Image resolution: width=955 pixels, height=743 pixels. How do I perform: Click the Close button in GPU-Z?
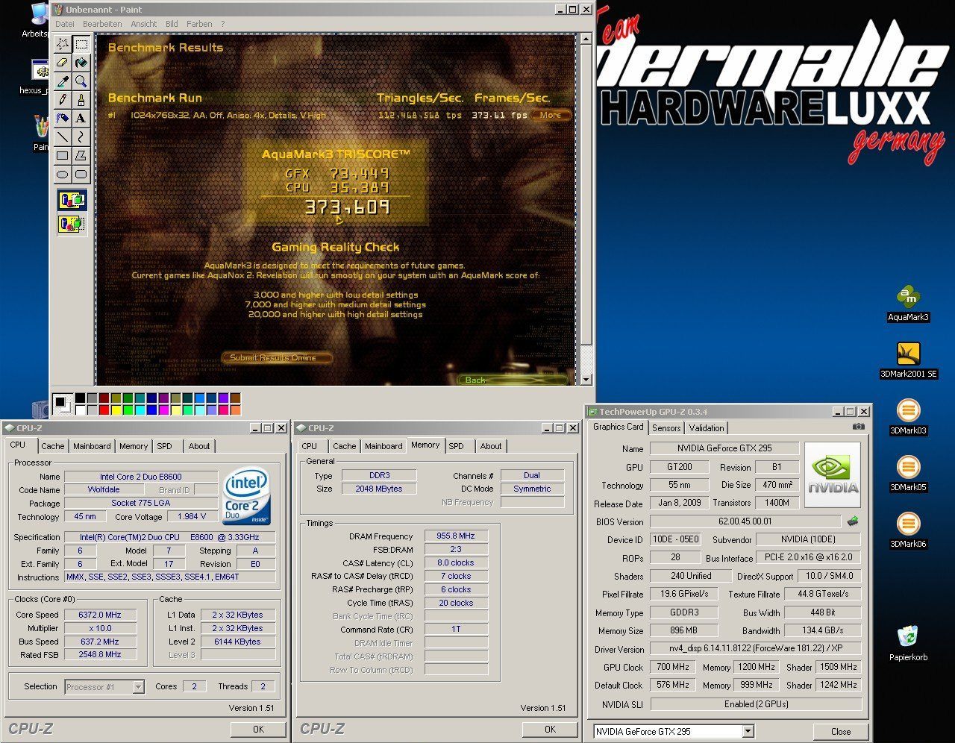[x=841, y=732]
